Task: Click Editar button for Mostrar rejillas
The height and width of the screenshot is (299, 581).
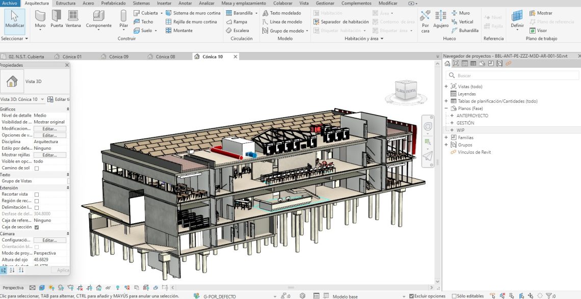Action: coord(49,155)
